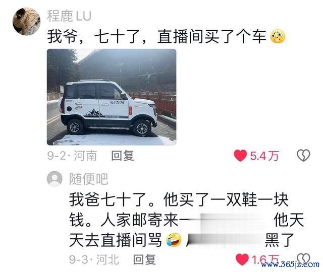Tap the worried emoji after 买了个车

tap(278, 37)
